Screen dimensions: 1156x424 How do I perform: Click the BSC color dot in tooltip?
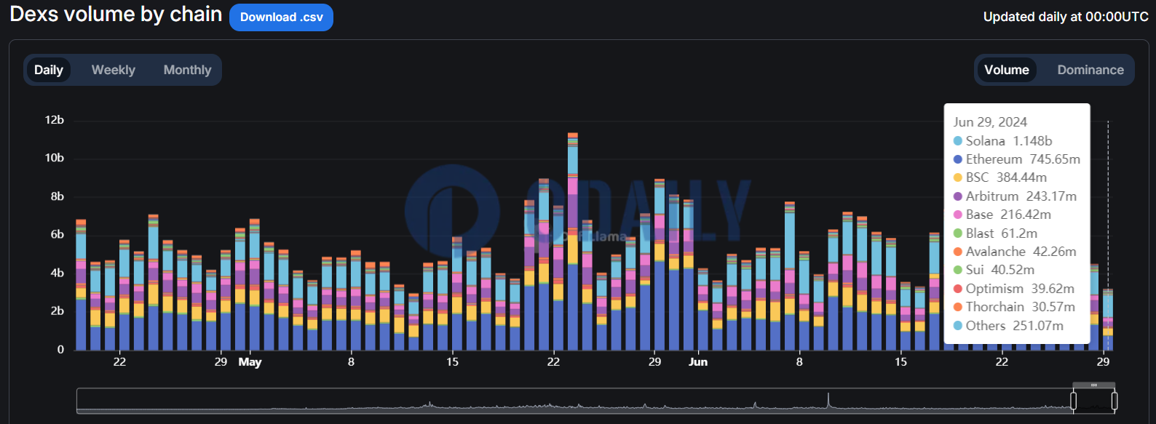click(958, 177)
